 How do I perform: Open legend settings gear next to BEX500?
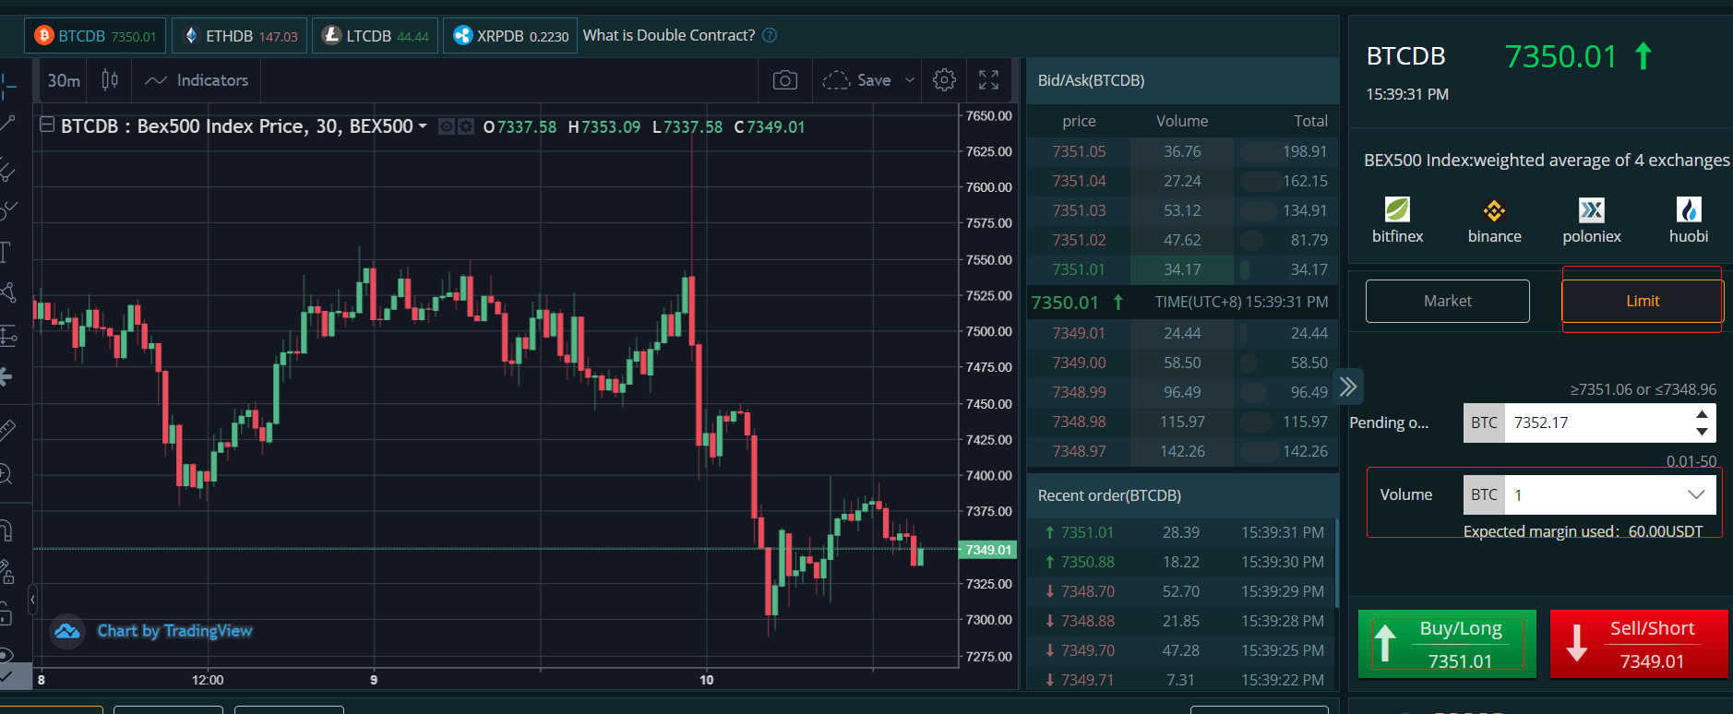pyautogui.click(x=466, y=126)
